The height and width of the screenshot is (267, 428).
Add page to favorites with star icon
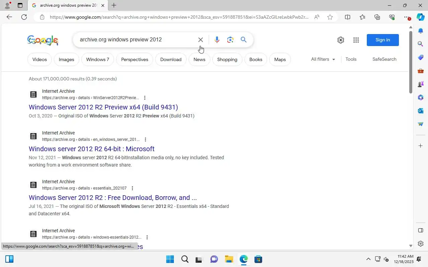pos(330,17)
